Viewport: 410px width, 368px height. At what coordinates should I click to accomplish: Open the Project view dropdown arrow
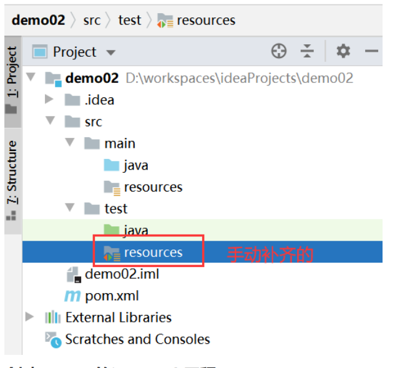click(x=110, y=52)
